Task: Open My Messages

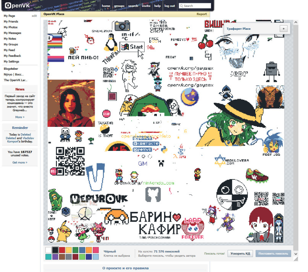Action: coord(12,33)
